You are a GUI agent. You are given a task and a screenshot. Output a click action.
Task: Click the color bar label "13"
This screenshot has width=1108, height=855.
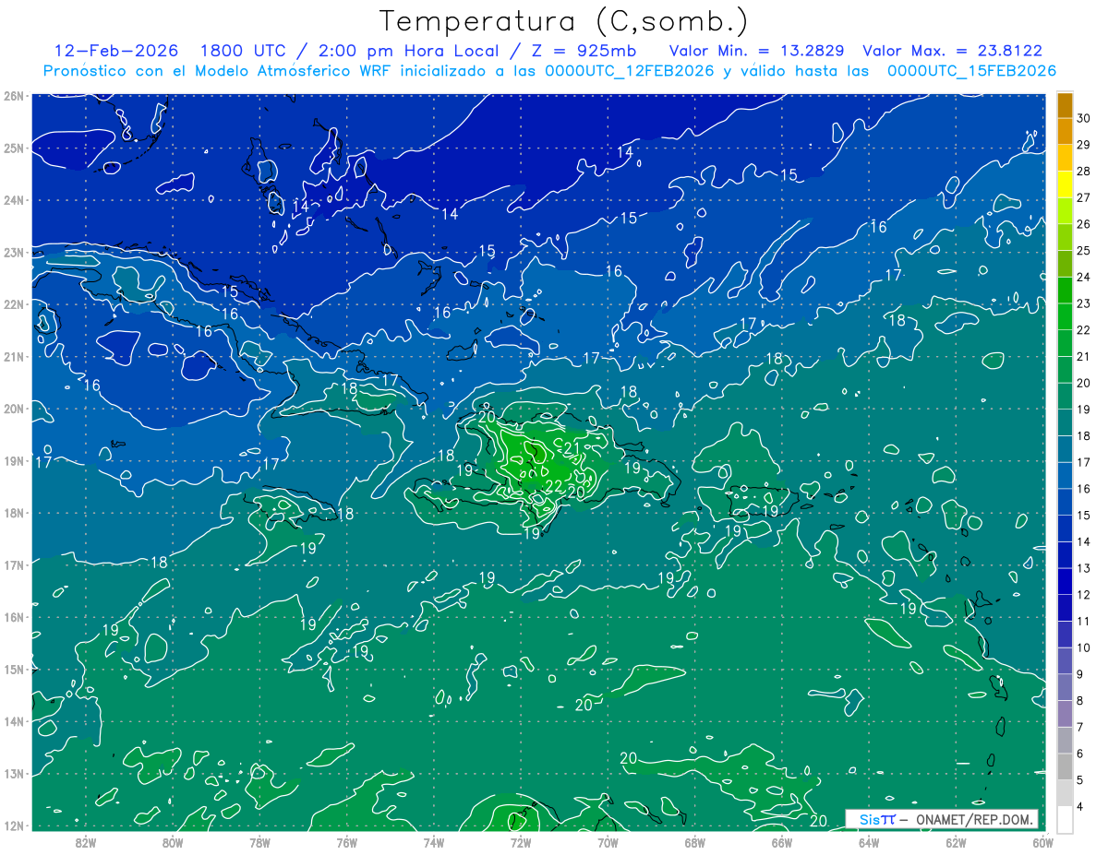(1083, 568)
